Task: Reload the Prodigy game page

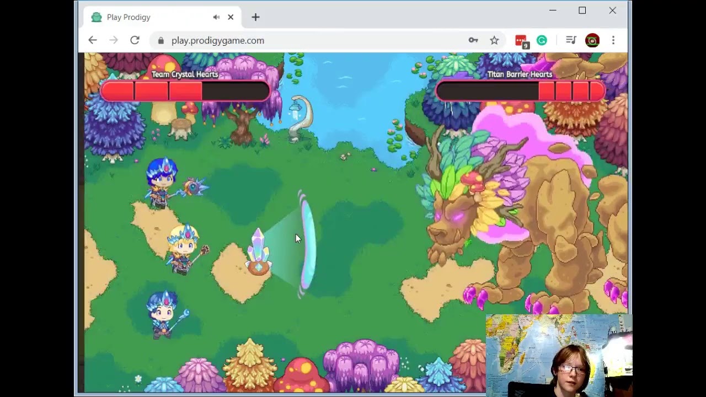Action: pos(135,40)
